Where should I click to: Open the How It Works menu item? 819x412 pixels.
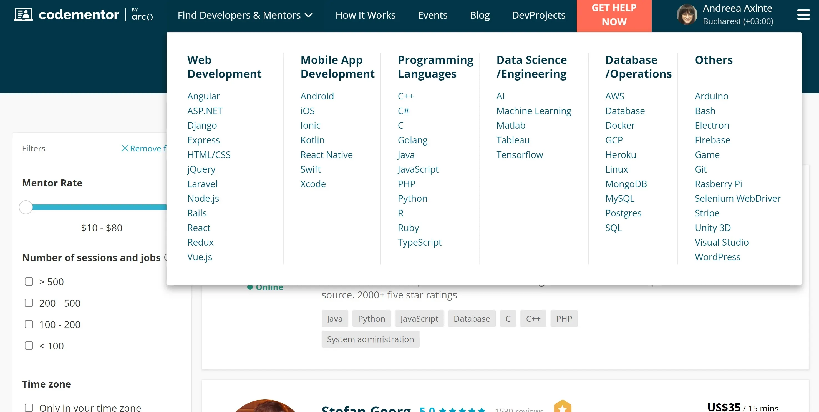point(365,15)
